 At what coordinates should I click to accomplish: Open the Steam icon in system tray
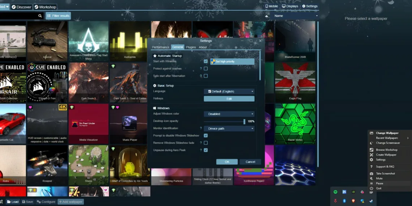[x=371, y=201]
